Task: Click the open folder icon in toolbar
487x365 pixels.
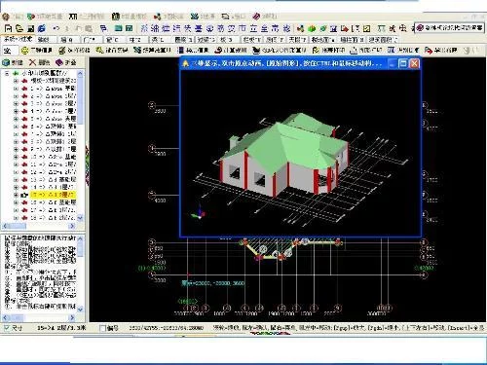Action: (x=19, y=28)
